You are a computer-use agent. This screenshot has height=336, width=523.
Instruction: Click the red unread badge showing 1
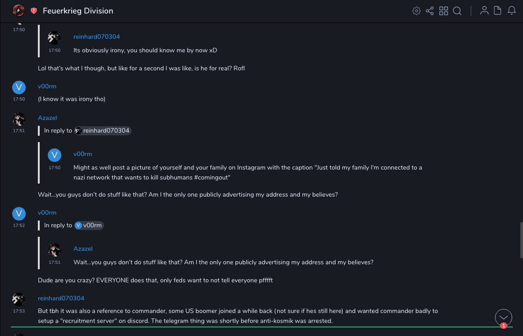(x=504, y=326)
